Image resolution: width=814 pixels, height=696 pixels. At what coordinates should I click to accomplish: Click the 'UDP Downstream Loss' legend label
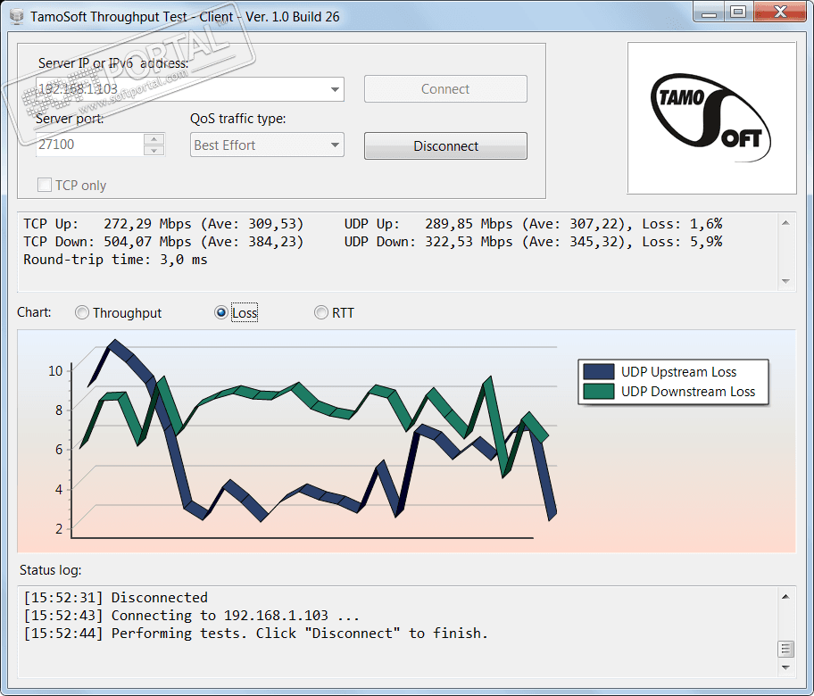688,392
